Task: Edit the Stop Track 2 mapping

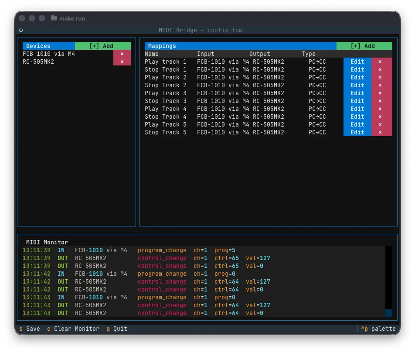Action: [357, 86]
